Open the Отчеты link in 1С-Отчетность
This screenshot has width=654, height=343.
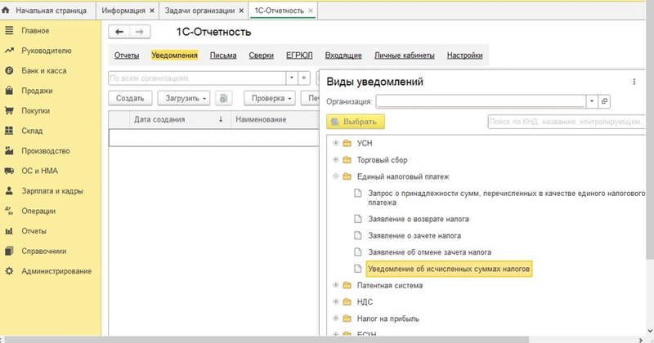(127, 55)
